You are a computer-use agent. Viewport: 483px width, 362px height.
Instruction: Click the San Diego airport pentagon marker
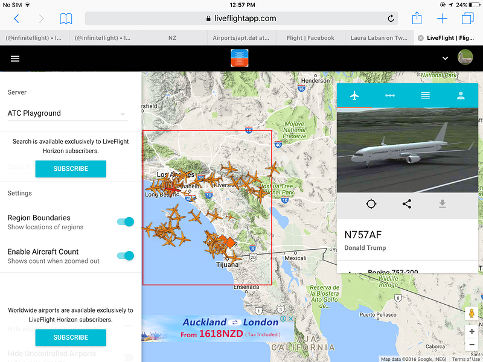coord(230,243)
